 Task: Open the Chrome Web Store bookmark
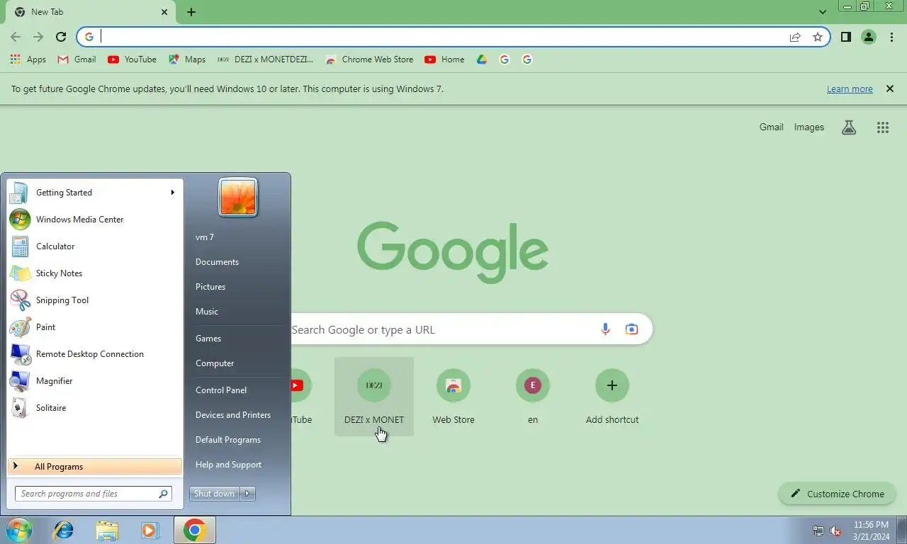coord(369,59)
